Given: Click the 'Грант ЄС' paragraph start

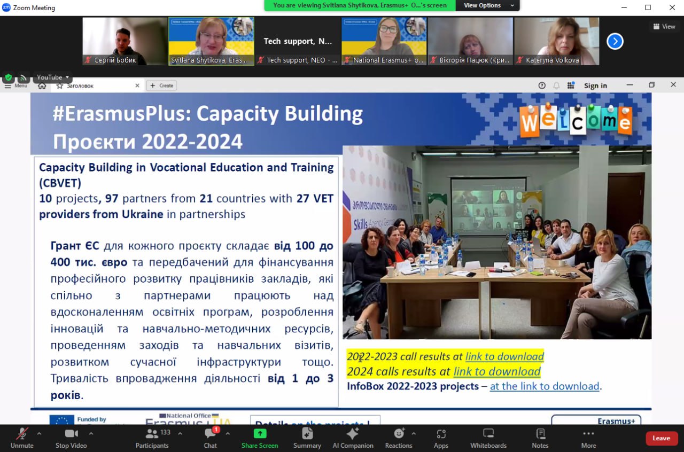Looking at the screenshot, I should [74, 246].
